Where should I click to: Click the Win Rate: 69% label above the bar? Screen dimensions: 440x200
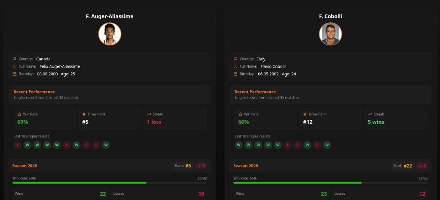24,178
